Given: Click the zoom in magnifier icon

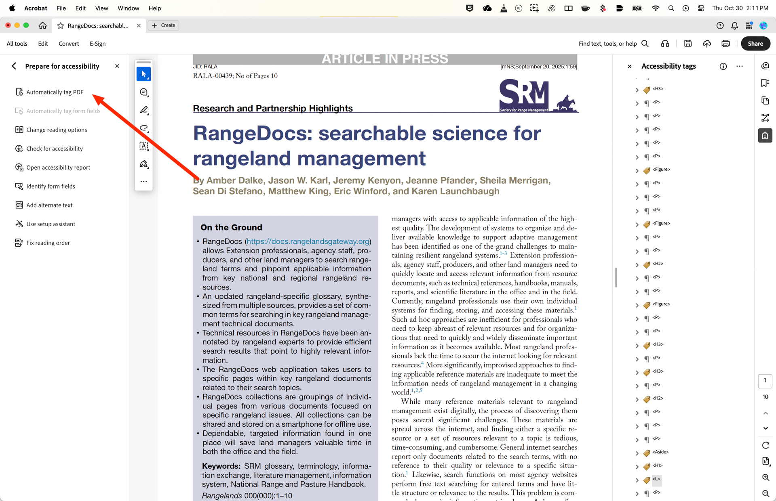Looking at the screenshot, I should pyautogui.click(x=765, y=478).
